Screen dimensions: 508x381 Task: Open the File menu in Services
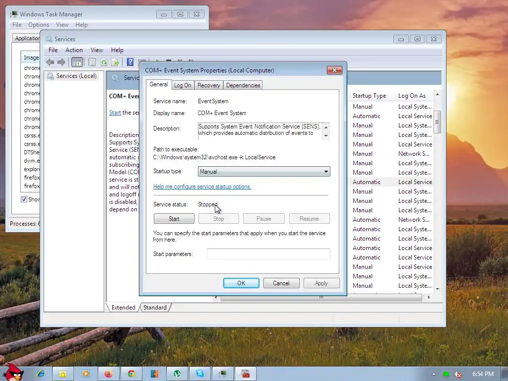coord(53,50)
